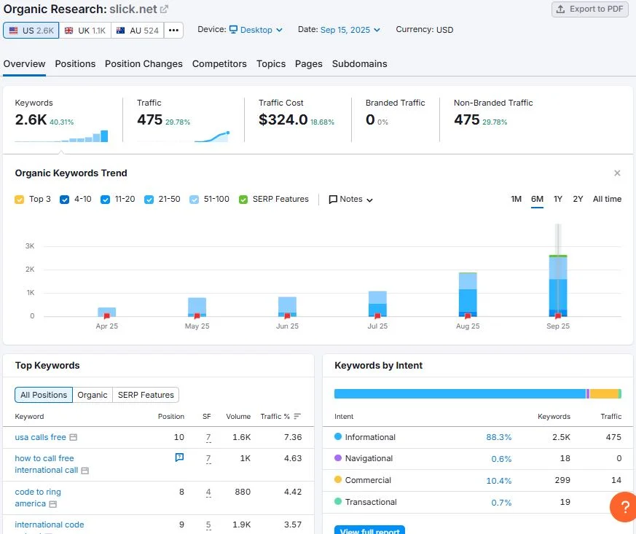Click the Export to PDF upload icon
This screenshot has height=534, width=636.
[x=560, y=9]
